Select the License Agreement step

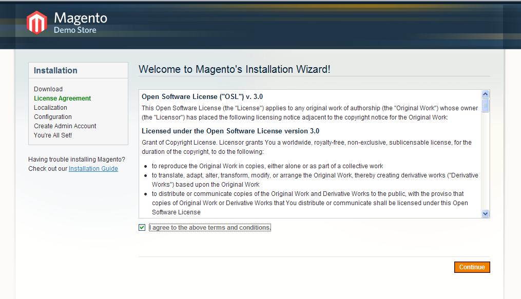(x=62, y=98)
